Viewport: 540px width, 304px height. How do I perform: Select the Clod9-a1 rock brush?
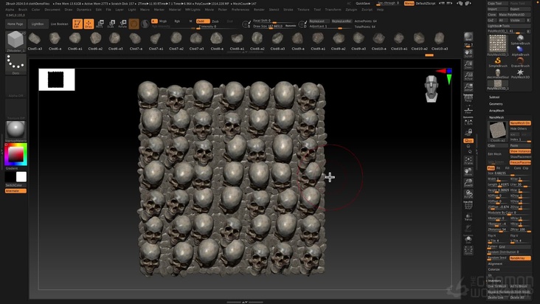click(318, 41)
